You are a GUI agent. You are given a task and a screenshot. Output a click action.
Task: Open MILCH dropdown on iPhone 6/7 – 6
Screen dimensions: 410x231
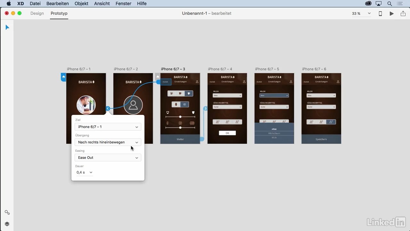point(321,96)
